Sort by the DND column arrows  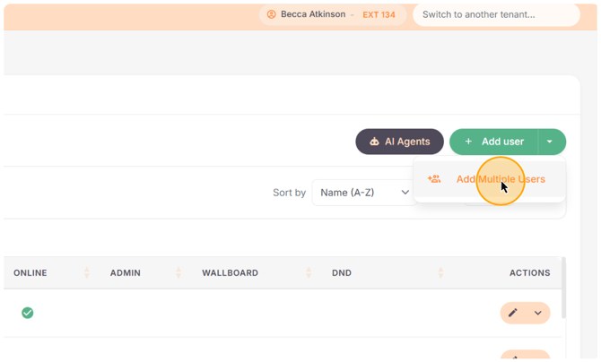(x=440, y=272)
